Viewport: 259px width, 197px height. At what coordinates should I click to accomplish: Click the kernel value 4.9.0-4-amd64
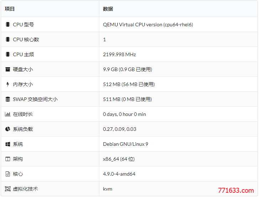pyautogui.click(x=119, y=174)
